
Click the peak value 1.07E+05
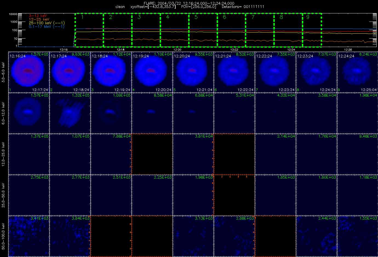(x=81, y=136)
